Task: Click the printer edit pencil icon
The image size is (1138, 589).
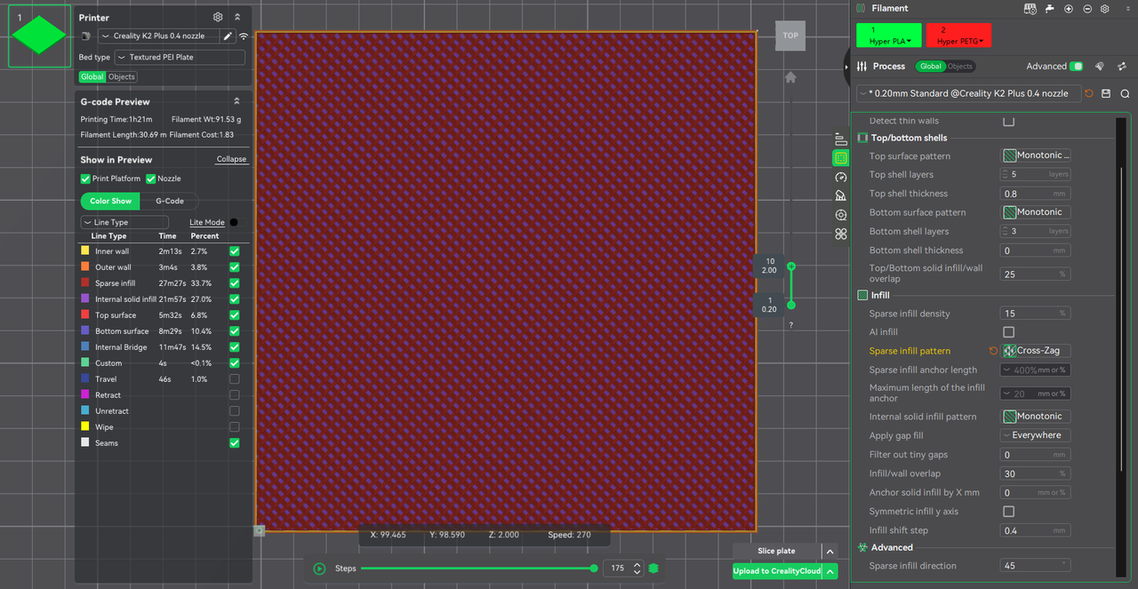Action: click(x=228, y=36)
